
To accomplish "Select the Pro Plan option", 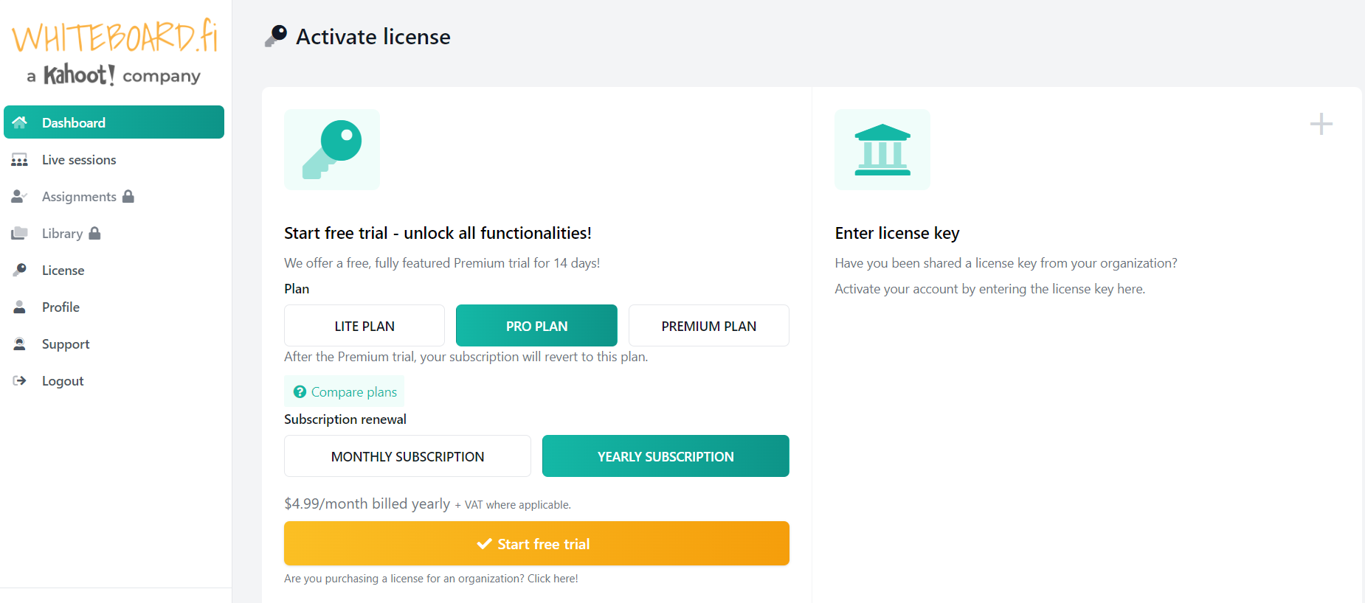I will [x=536, y=326].
